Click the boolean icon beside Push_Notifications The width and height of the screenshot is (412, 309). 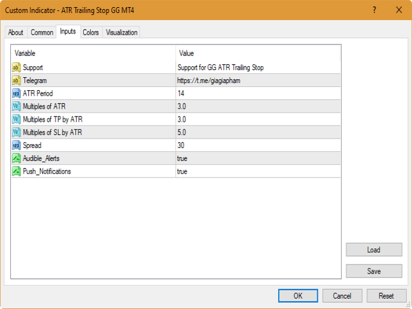click(16, 171)
